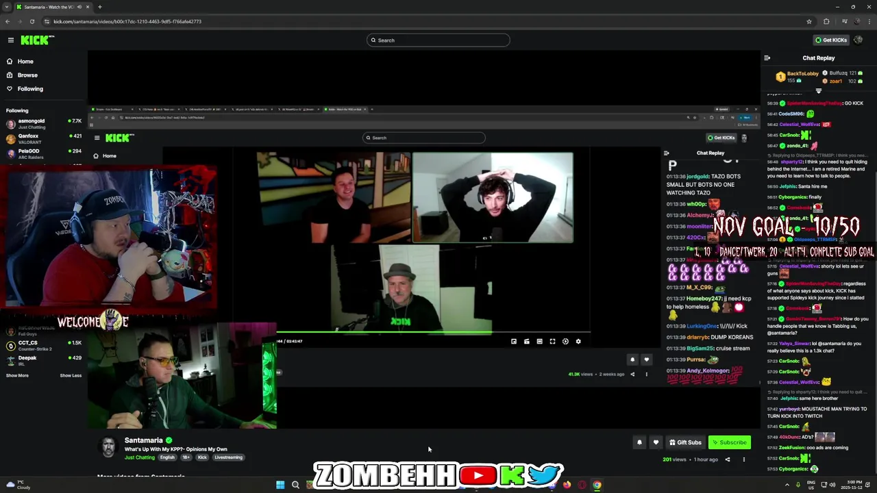Focus the inner Kick page search box

pyautogui.click(x=424, y=138)
